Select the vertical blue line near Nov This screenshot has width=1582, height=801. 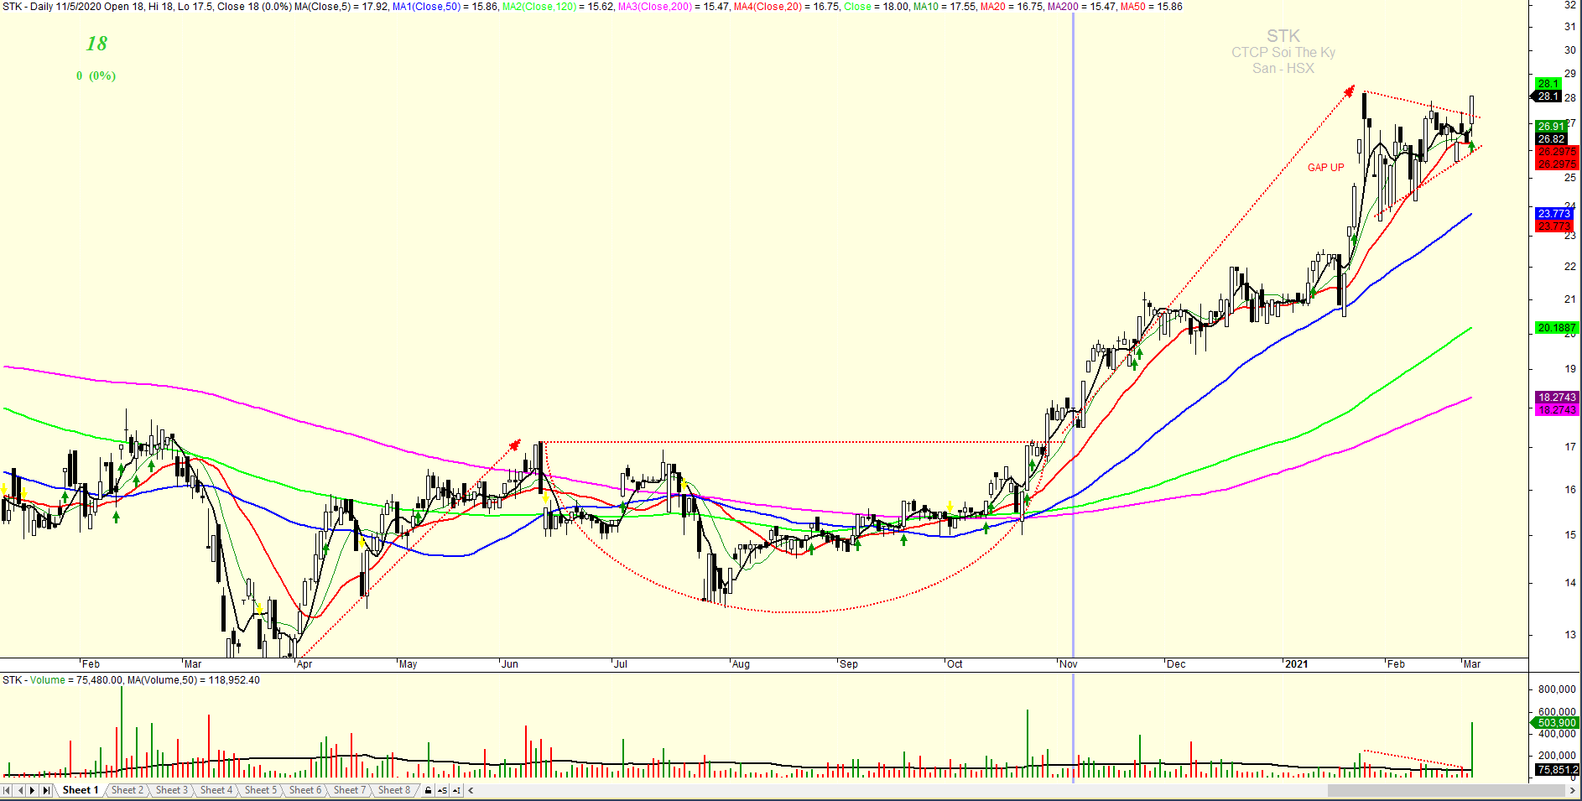pos(1074,252)
